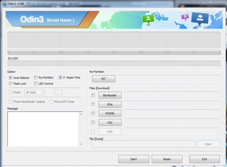Click the PHONE file path field

[x=172, y=113]
